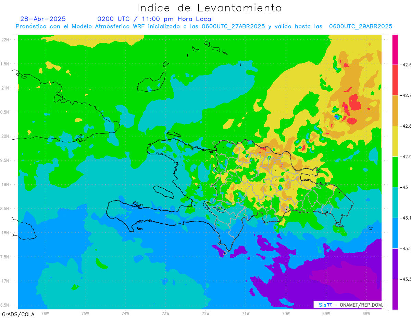The height and width of the screenshot is (318, 411).
Task: Click the '0.5N' latitude label
Action: (x=4, y=112)
